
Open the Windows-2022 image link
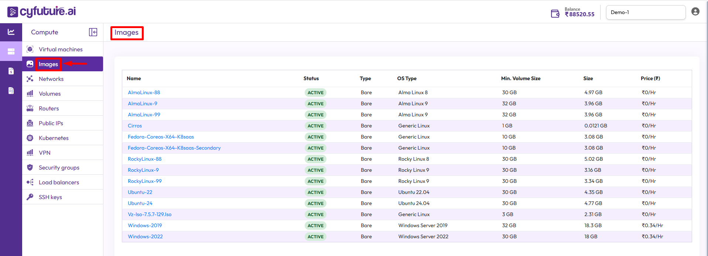145,236
